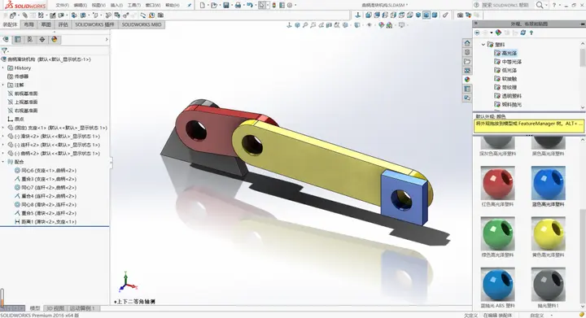
Task: Collapse the 配合 mates folder
Action: [3, 162]
